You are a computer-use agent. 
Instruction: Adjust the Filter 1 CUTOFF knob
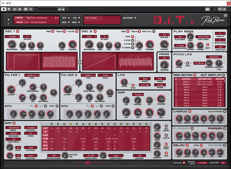11,89
